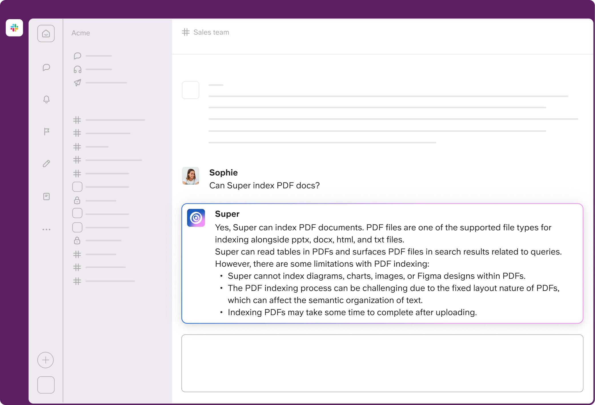Open the canvas document icon in the rail
Image resolution: width=595 pixels, height=405 pixels.
46,197
